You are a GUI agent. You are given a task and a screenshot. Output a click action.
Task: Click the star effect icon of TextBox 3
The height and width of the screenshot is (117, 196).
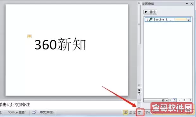pyautogui.click(x=150, y=20)
